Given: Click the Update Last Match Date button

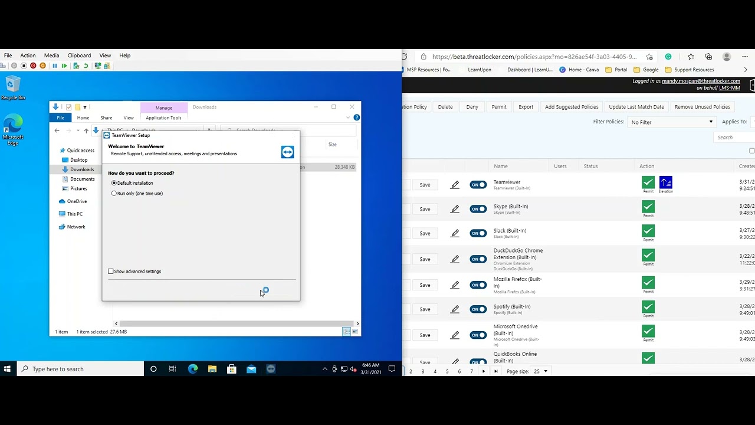Looking at the screenshot, I should click(x=636, y=107).
